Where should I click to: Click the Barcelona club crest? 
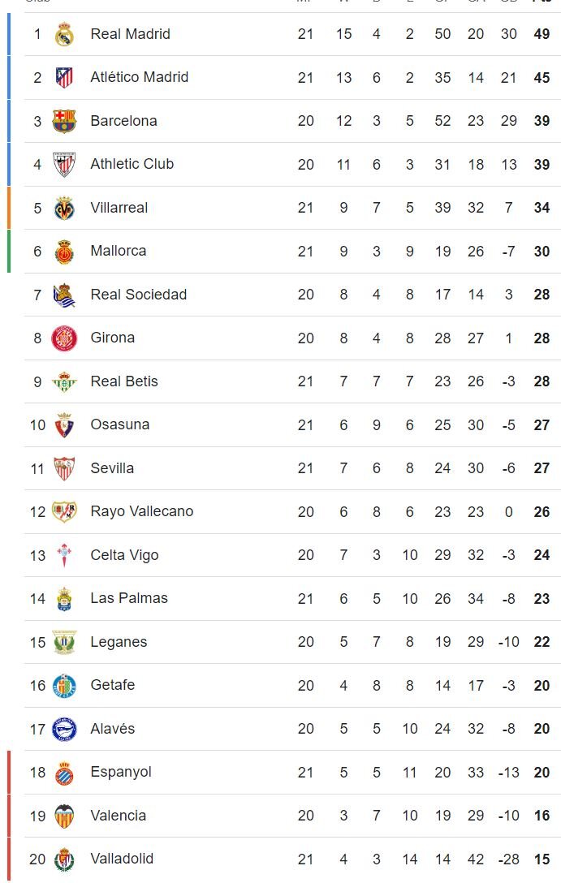pos(64,121)
